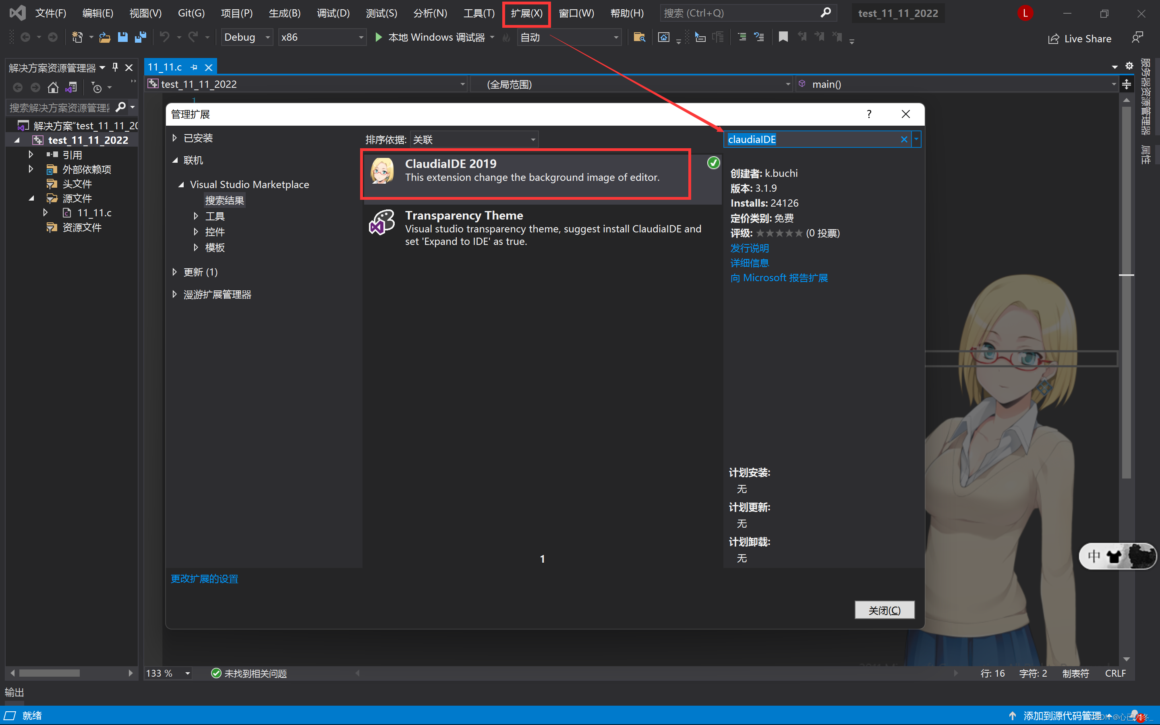
Task: Toggle auto-hide pin on Solution Explorer panel
Action: 115,67
